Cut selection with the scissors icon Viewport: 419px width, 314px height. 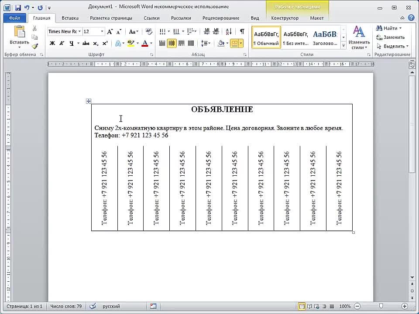34,28
